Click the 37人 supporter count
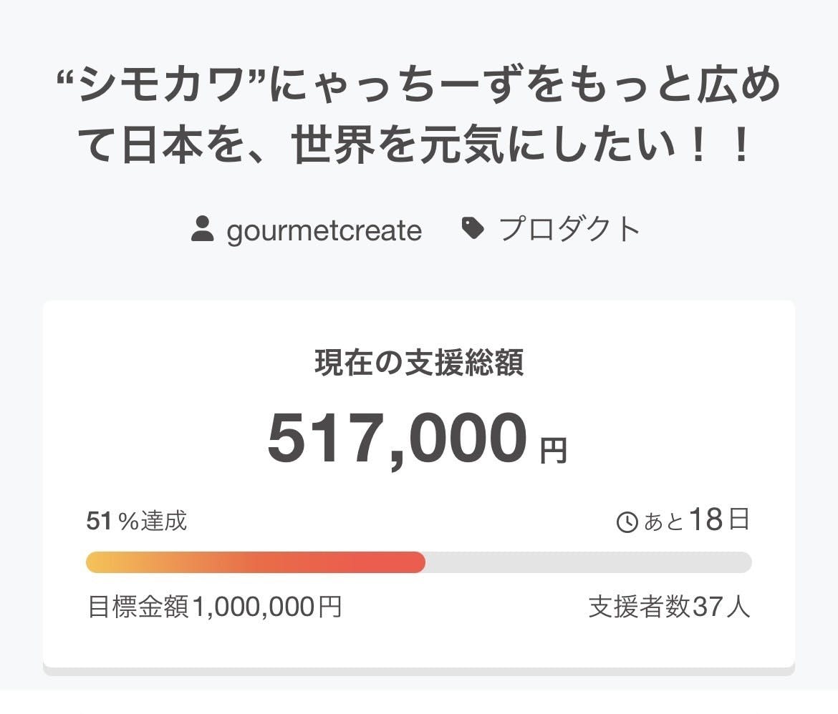The width and height of the screenshot is (838, 714). click(x=721, y=607)
